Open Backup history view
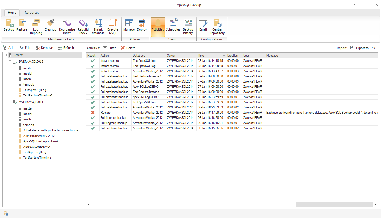 tap(188, 27)
